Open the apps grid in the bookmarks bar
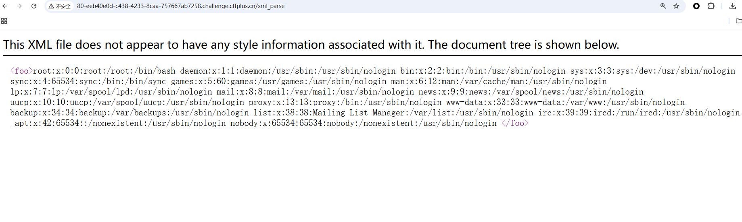 click(x=4, y=21)
